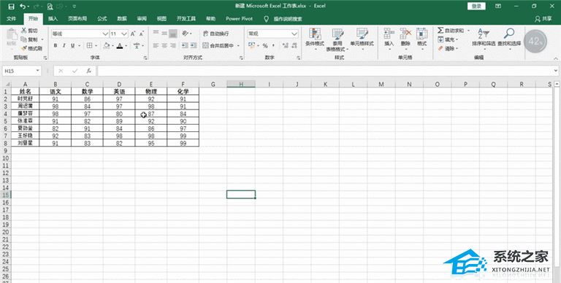Decrease font size with the smaller A icon

coord(142,34)
